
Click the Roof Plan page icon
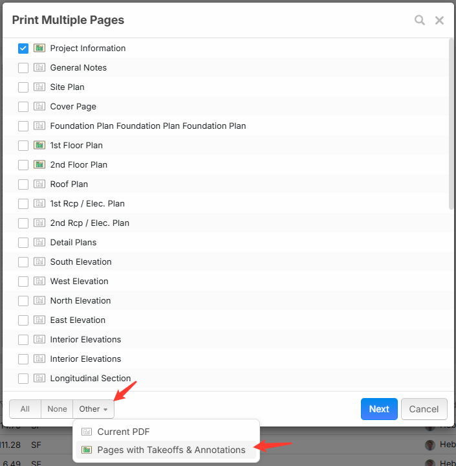click(39, 184)
